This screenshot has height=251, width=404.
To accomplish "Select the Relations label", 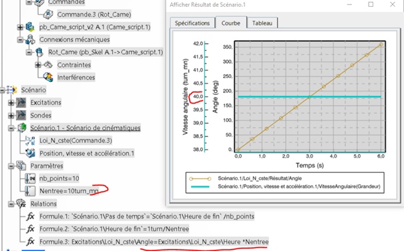I will (x=43, y=204).
